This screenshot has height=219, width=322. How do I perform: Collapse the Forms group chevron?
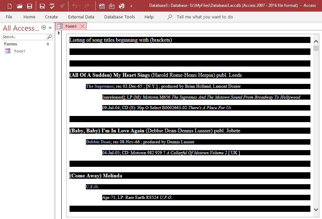48,44
